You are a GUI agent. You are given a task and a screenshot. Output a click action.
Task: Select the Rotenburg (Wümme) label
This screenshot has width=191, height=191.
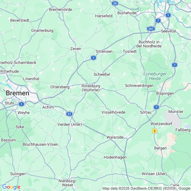pos(91,88)
